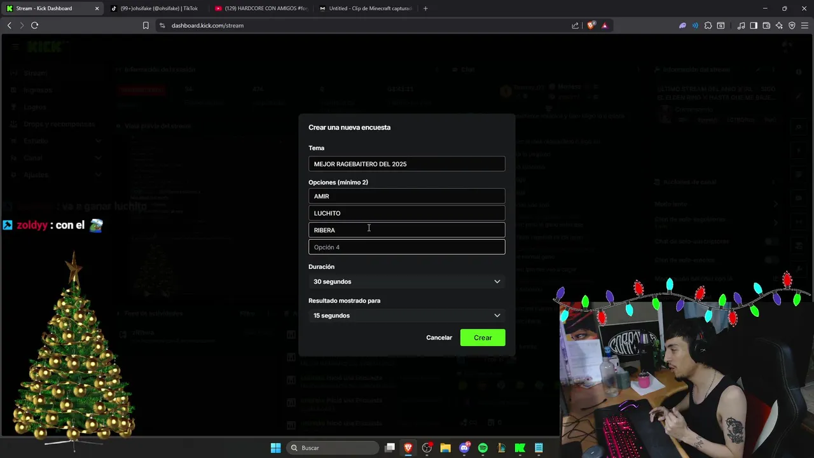Open Leo AI sparkle icon
The height and width of the screenshot is (458, 814).
(779, 25)
